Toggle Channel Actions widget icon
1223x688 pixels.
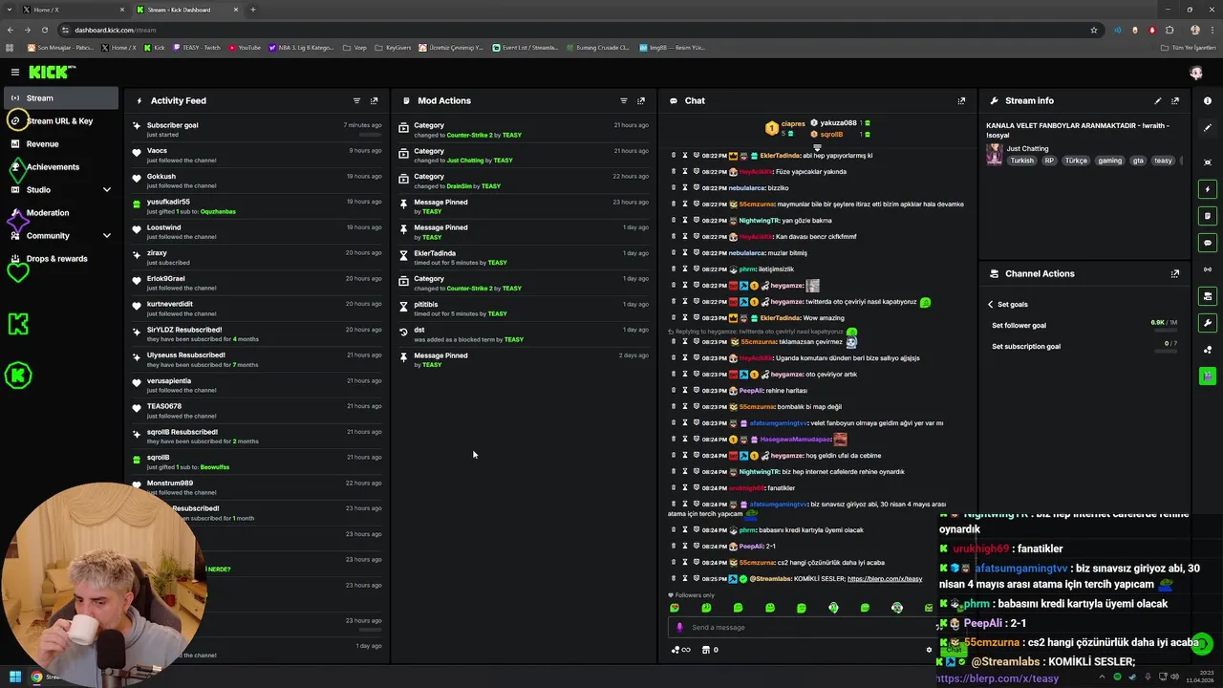1208,296
